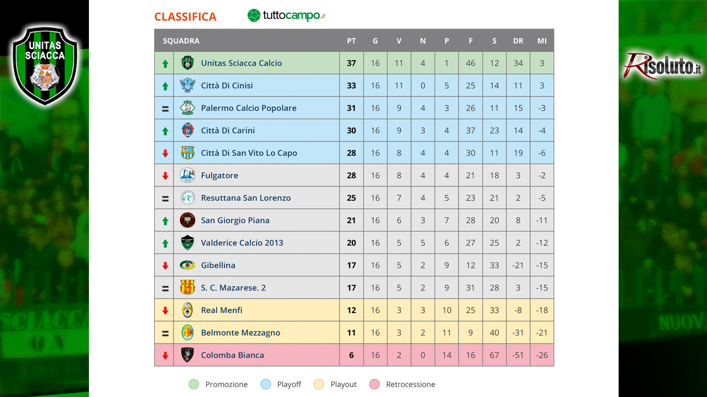Click the Gibellina eye-shaped crest
The width and height of the screenshot is (707, 397).
tap(187, 265)
